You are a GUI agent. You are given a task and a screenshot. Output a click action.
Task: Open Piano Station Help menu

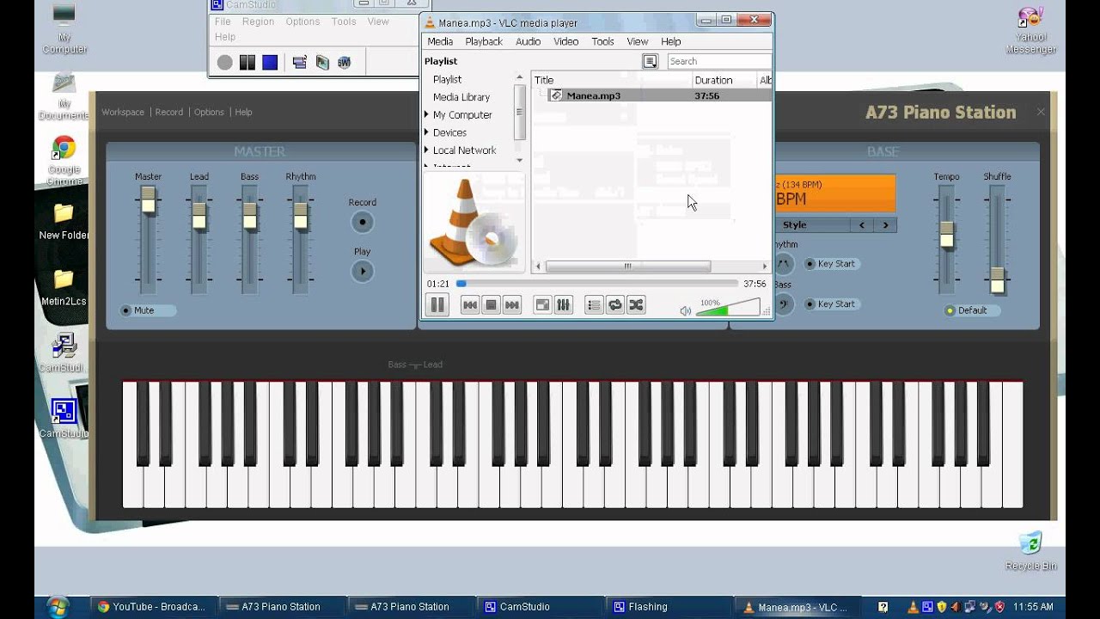tap(243, 112)
